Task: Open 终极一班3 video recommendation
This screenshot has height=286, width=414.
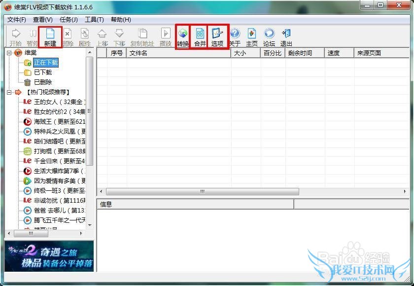Action: [x=60, y=191]
